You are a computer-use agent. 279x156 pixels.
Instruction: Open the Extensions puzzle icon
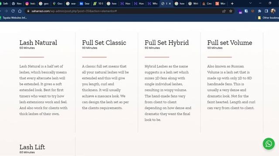(260, 11)
